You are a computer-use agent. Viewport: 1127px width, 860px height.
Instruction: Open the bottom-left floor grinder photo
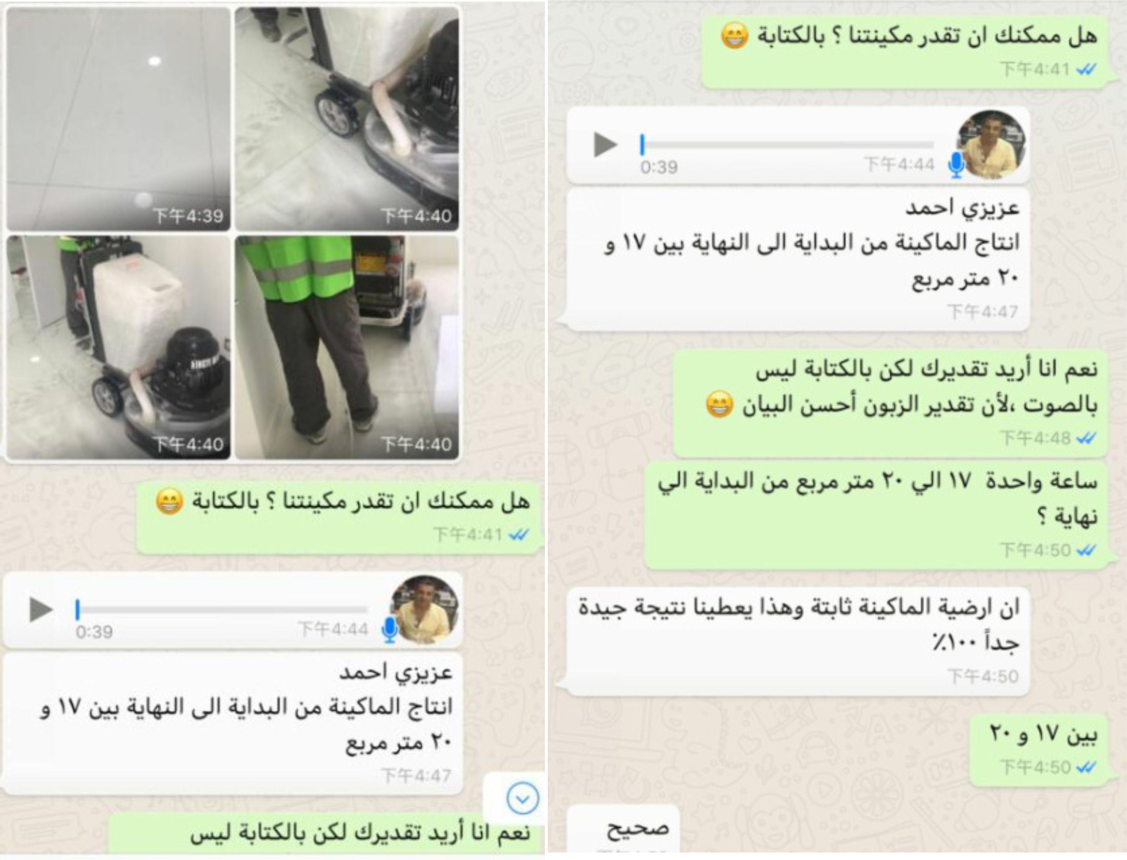118,347
